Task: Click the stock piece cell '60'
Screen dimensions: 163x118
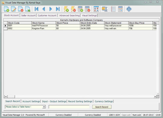Action: (68, 29)
